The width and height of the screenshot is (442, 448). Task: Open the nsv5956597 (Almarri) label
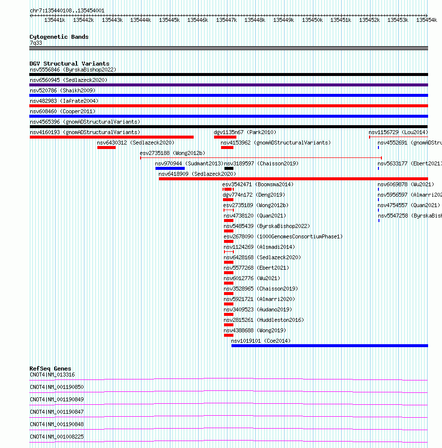tap(410, 195)
